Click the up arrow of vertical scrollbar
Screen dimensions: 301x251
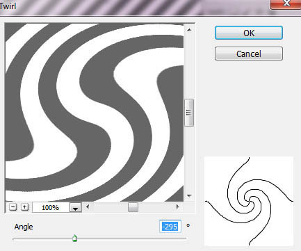click(x=189, y=30)
